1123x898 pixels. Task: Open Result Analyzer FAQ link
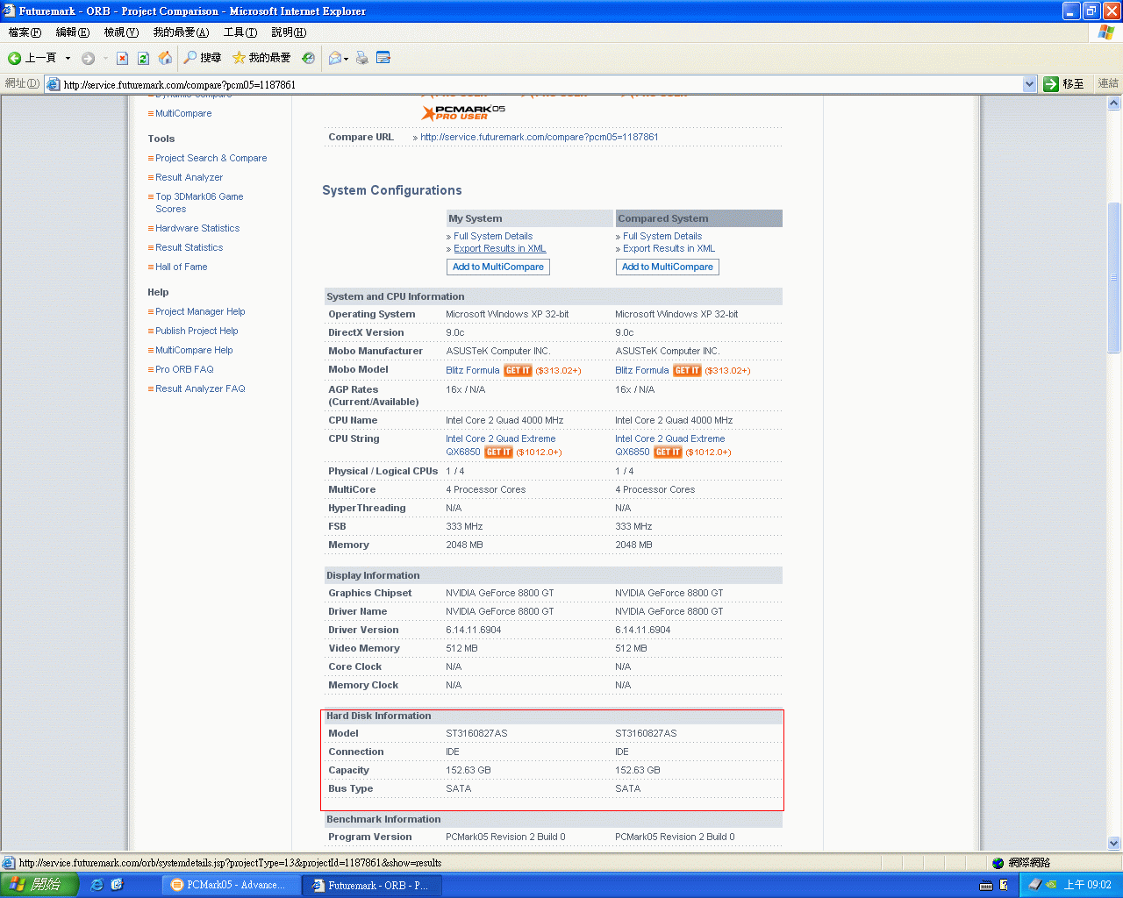tap(200, 388)
